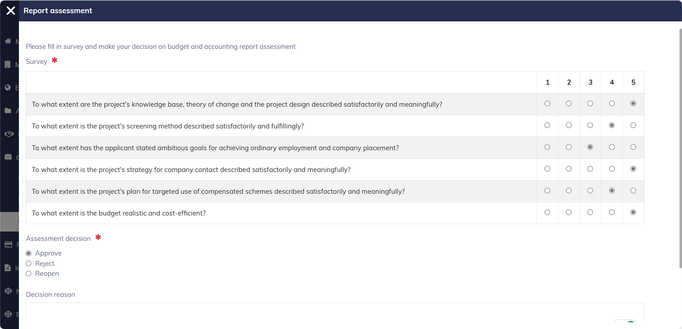Select the globe icon in sidebar
Image resolution: width=682 pixels, height=329 pixels.
coord(8,88)
